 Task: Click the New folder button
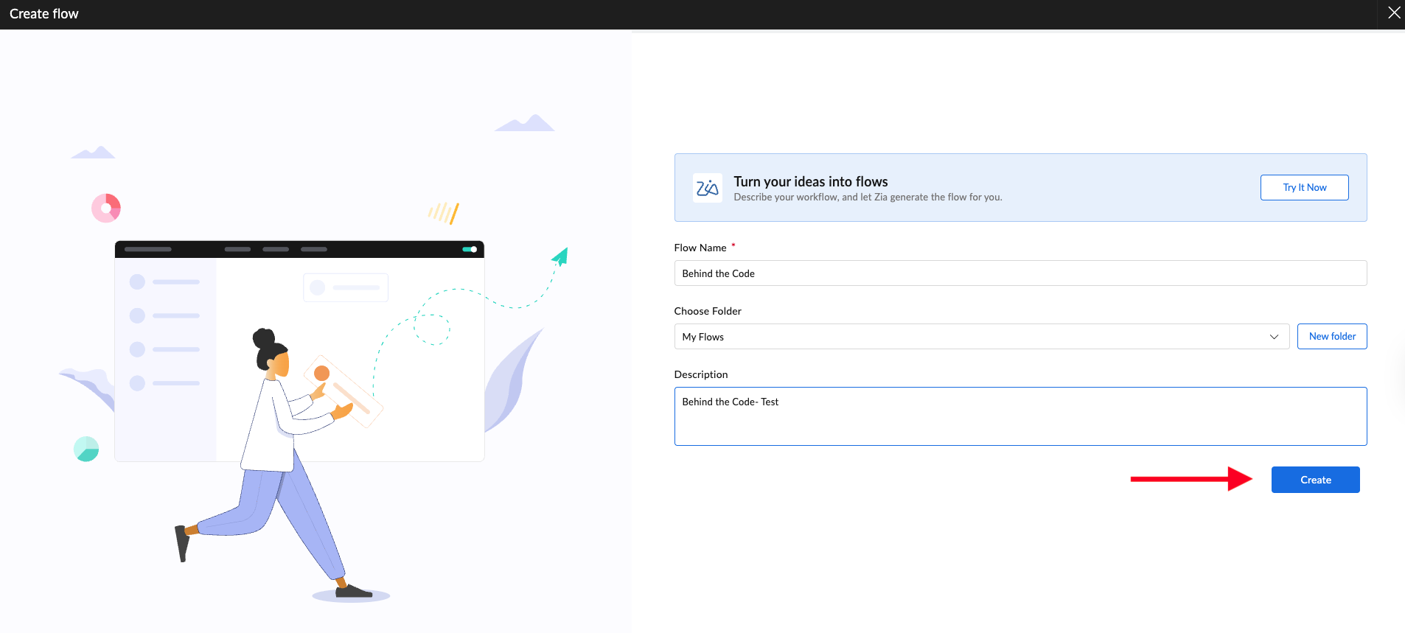1332,337
